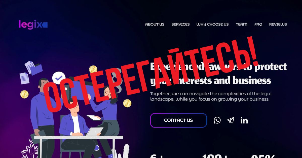Click the Contact Us button
302x158 pixels.
pyautogui.click(x=178, y=120)
